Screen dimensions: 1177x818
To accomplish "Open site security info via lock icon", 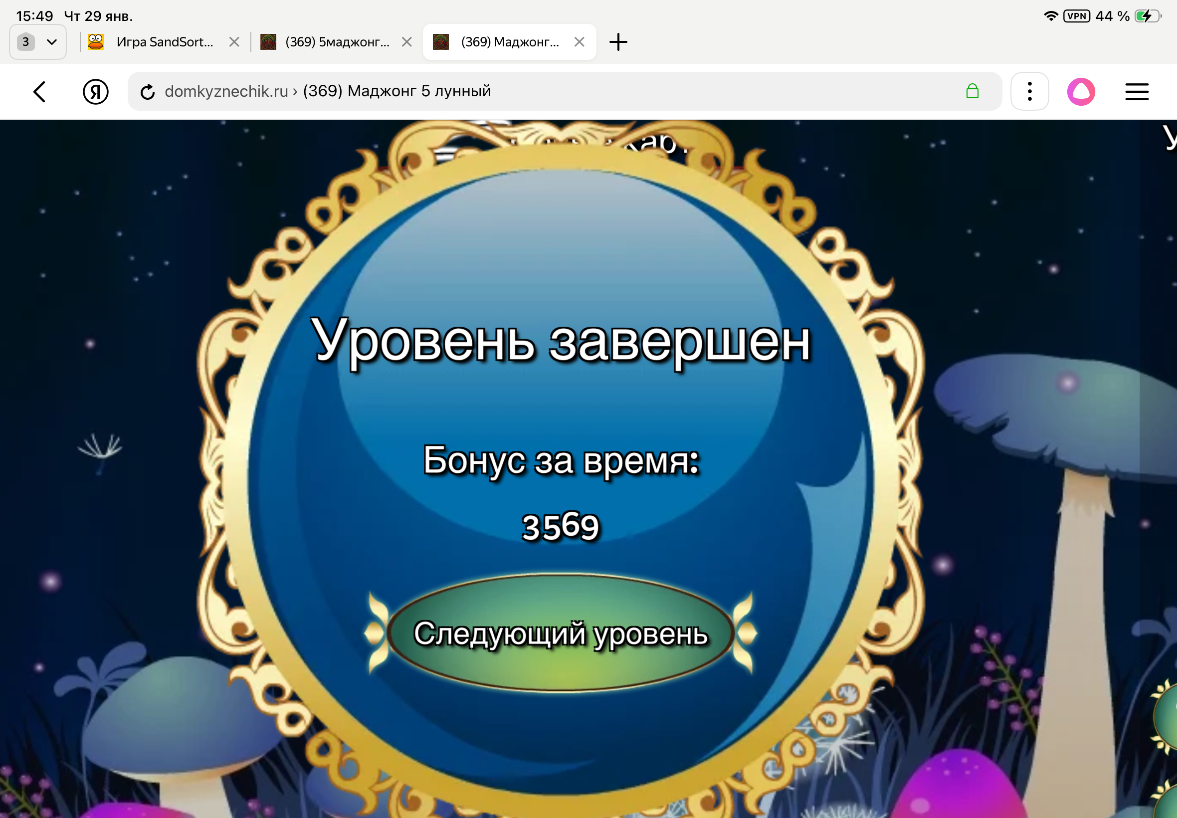I will point(973,91).
